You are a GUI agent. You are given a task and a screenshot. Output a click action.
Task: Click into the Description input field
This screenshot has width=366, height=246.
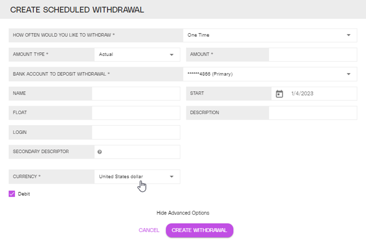click(x=313, y=113)
